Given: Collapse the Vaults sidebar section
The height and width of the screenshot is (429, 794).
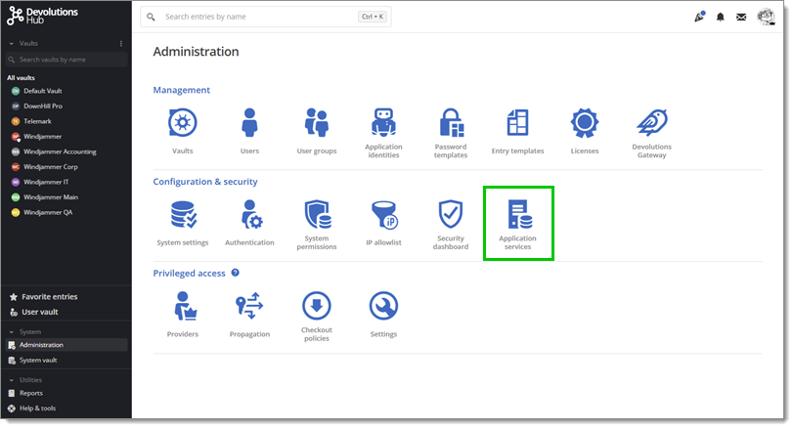Looking at the screenshot, I should (11, 44).
